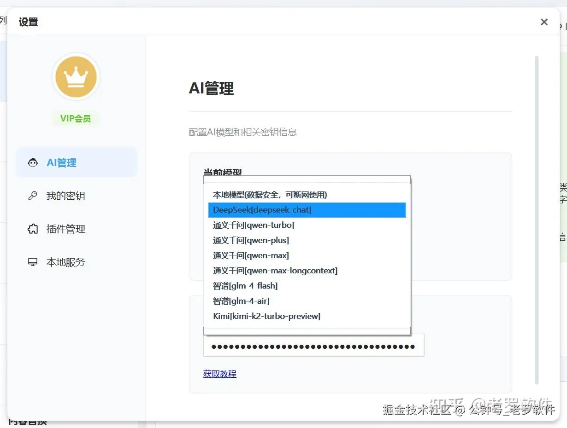
Task: Open the 获取教程 link
Action: [x=220, y=374]
